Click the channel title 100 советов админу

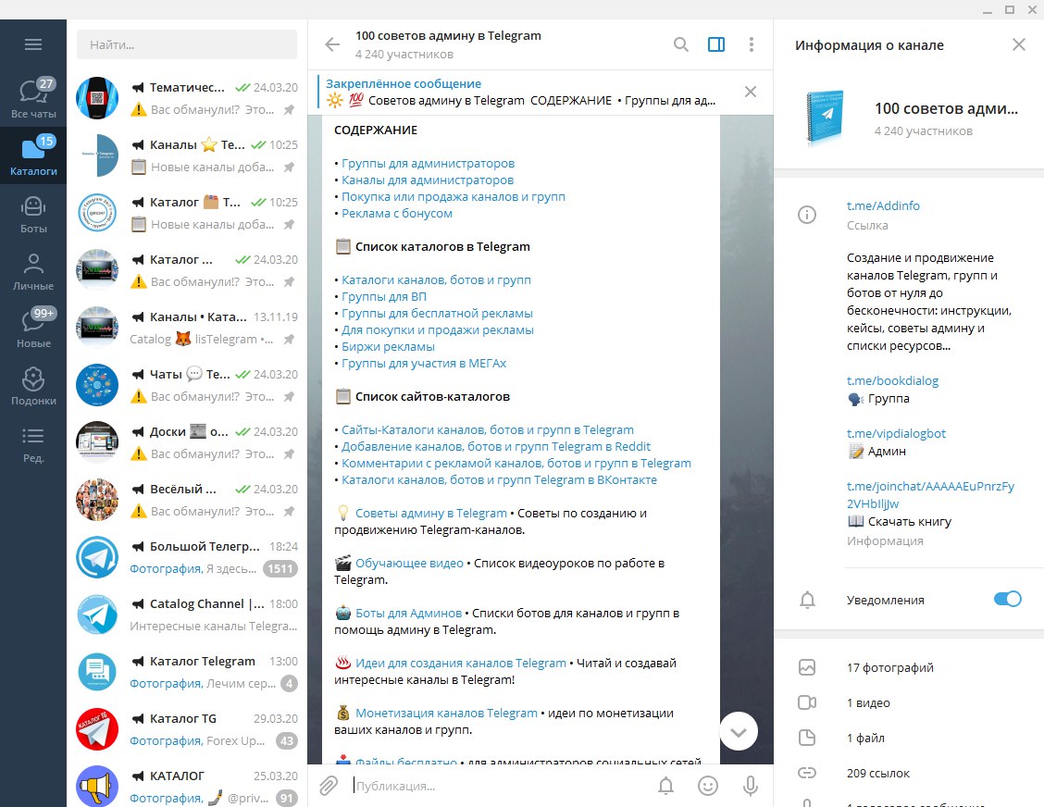pos(448,35)
